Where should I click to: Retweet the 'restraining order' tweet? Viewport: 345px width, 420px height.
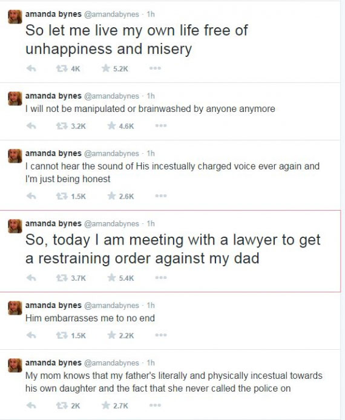coord(62,278)
